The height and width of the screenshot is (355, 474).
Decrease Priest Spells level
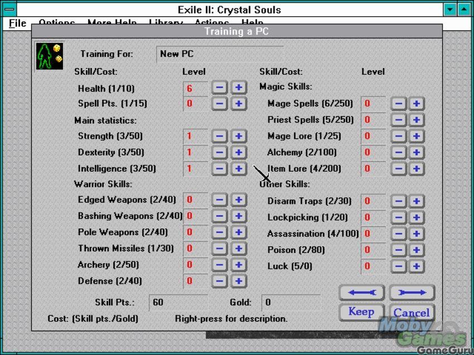pyautogui.click(x=399, y=120)
